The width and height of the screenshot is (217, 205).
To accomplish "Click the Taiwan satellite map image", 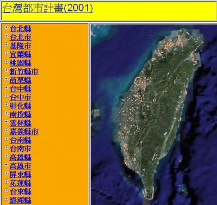I will click(x=154, y=115).
